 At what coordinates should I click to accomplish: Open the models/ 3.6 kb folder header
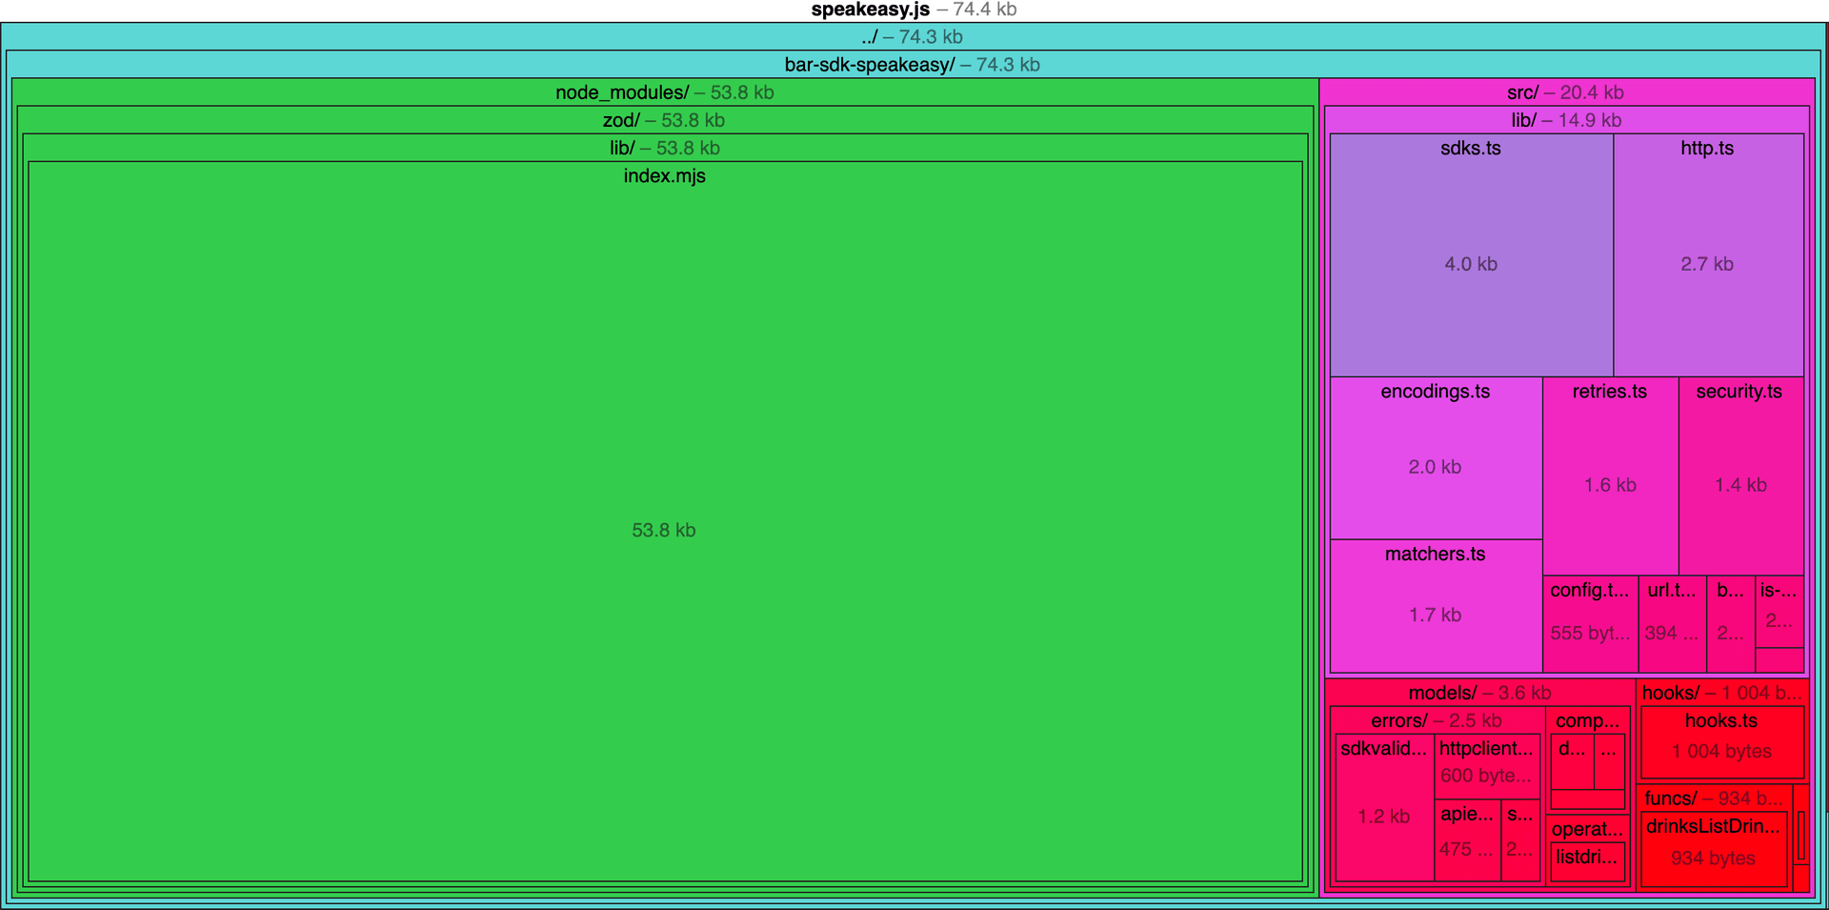pos(1479,693)
